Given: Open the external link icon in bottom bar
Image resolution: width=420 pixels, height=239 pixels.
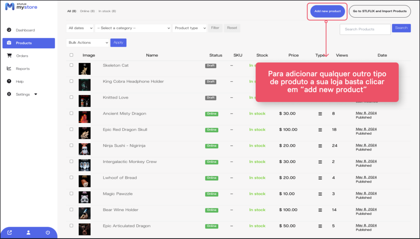Looking at the screenshot, I should [9, 232].
